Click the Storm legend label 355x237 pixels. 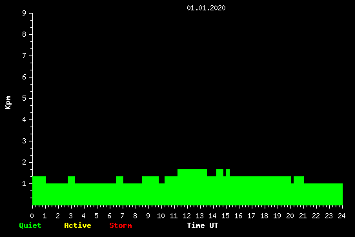(121, 225)
